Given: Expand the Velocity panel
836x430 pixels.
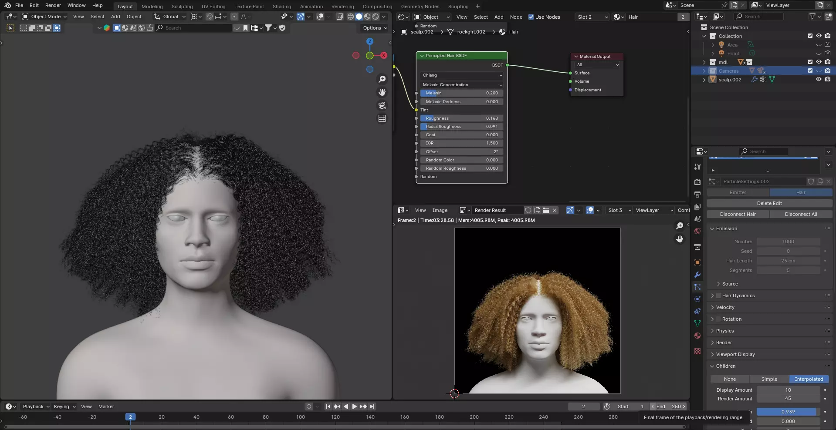Looking at the screenshot, I should pyautogui.click(x=725, y=307).
